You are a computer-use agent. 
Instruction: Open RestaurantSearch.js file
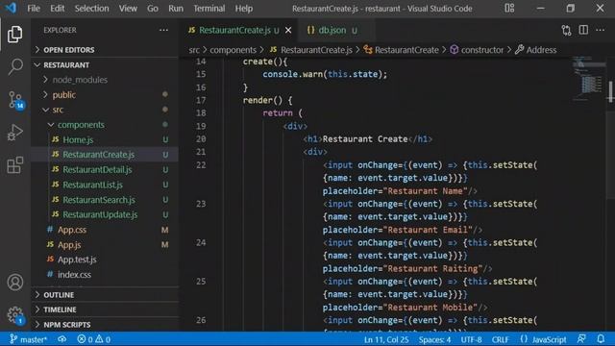(x=105, y=200)
